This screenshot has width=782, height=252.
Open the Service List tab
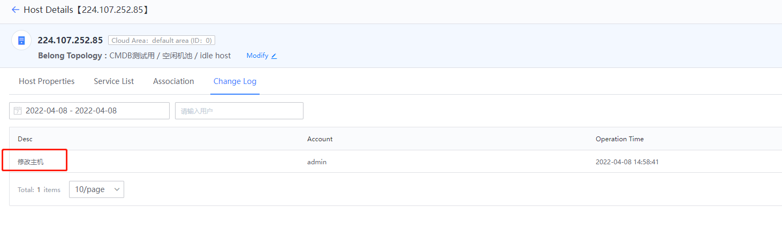(114, 81)
